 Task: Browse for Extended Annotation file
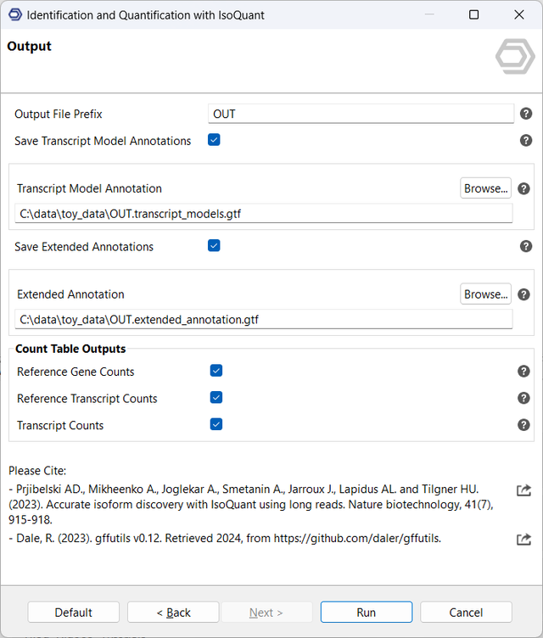tap(485, 294)
